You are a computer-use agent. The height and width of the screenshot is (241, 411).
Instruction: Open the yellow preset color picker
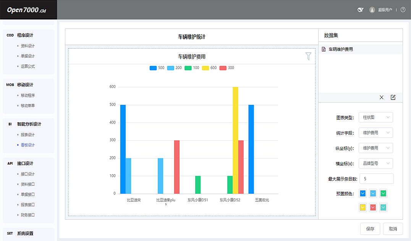pyautogui.click(x=363, y=207)
